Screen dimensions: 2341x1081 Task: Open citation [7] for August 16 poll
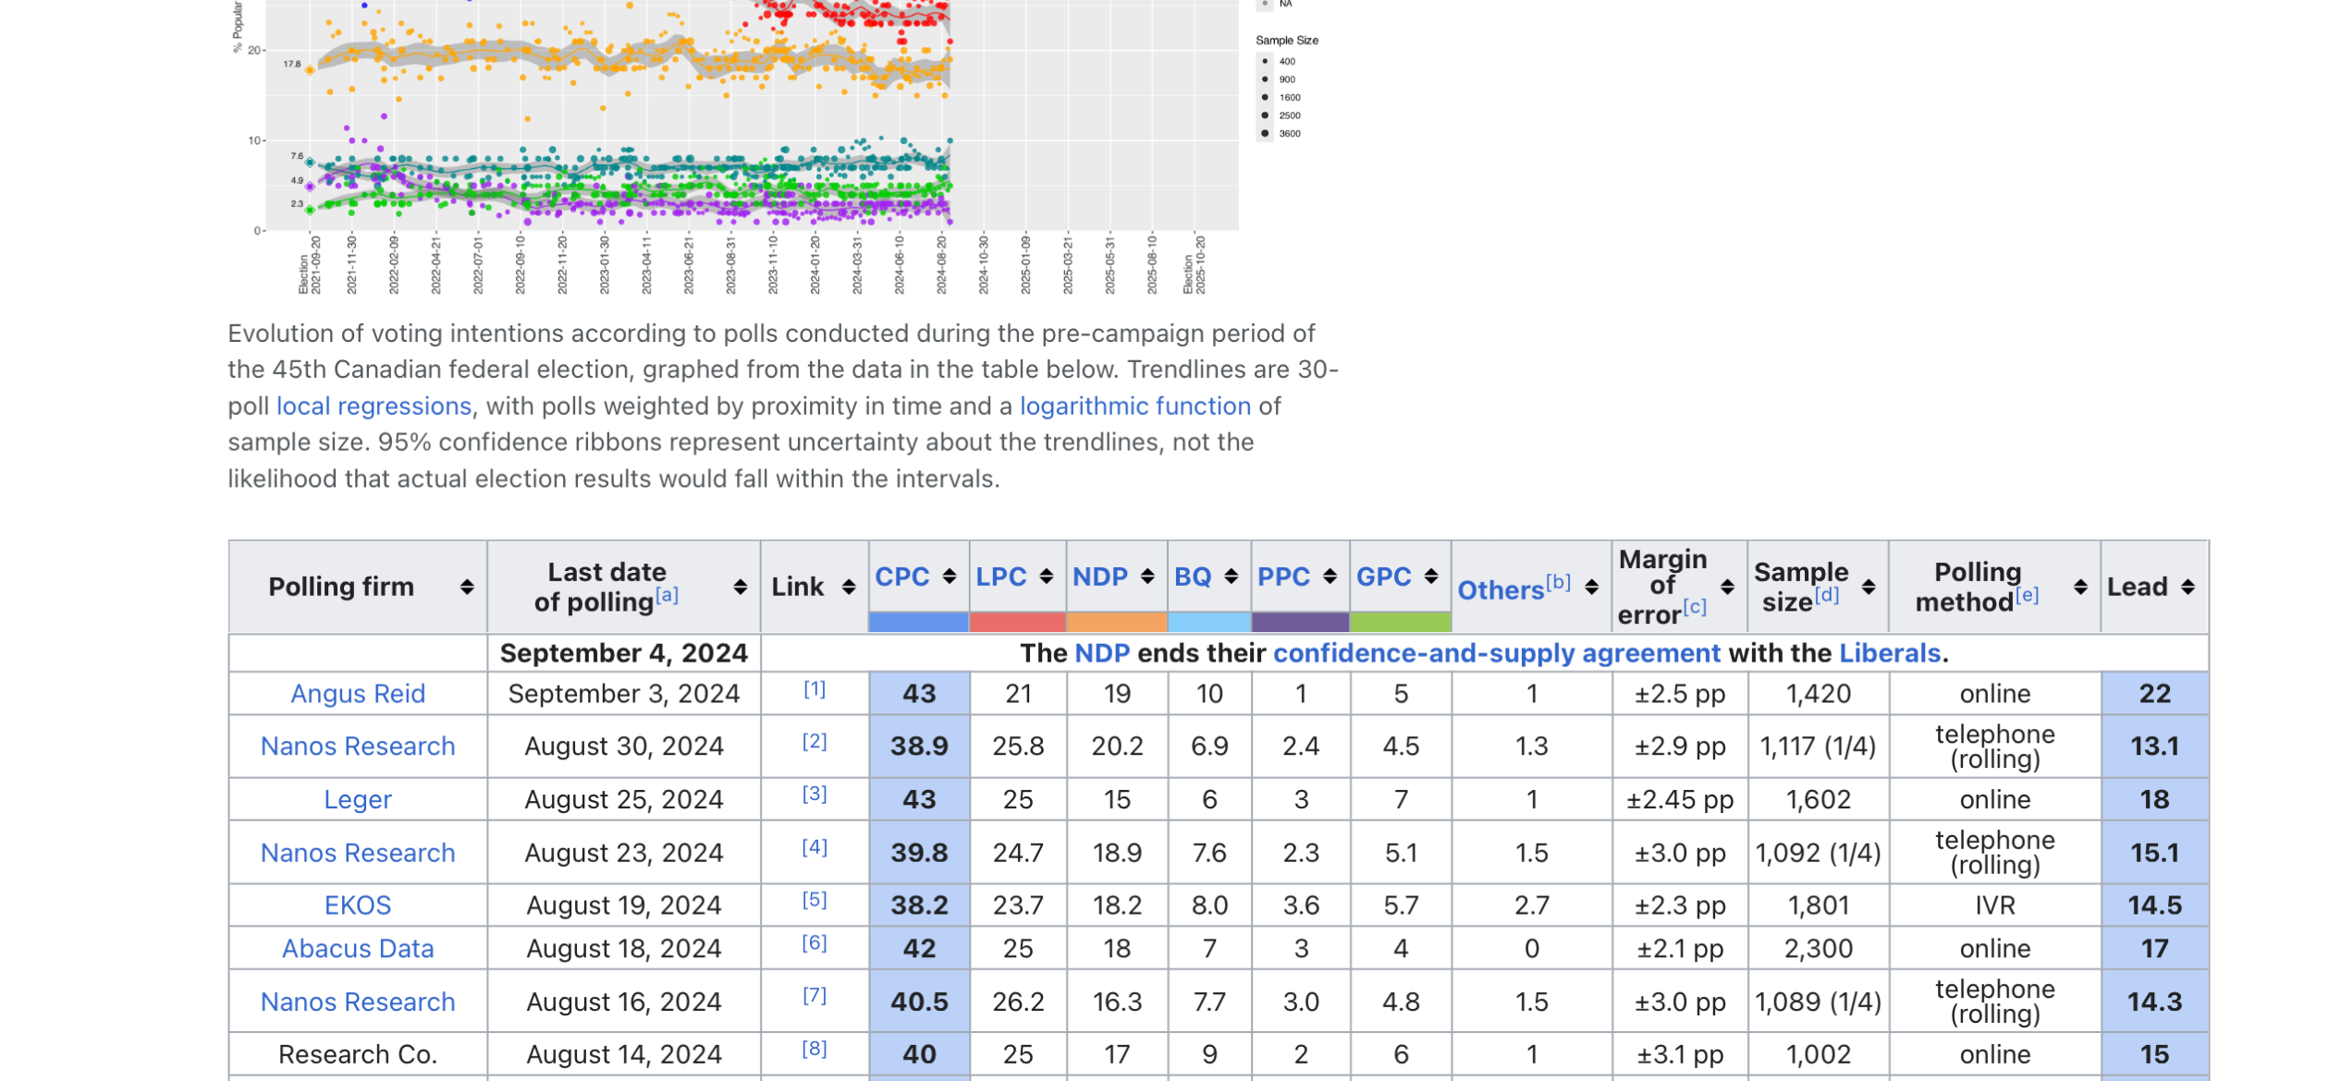tap(815, 996)
